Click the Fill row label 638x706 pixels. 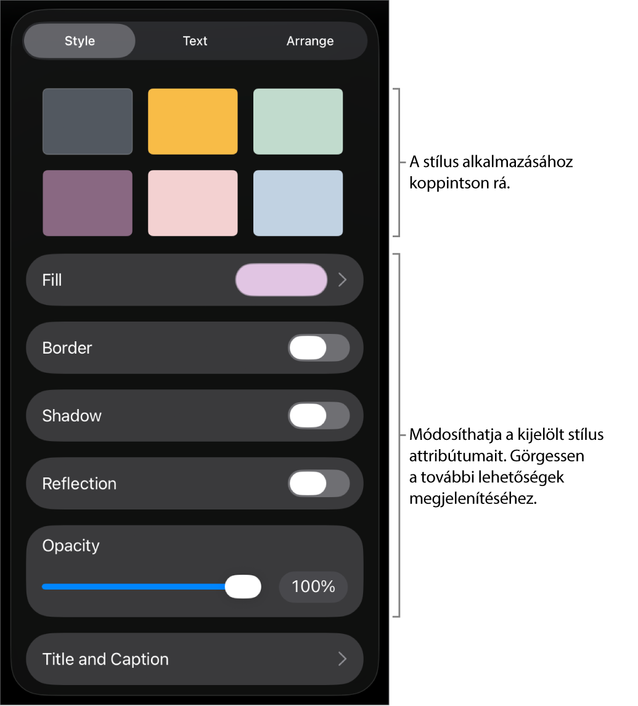pos(52,280)
